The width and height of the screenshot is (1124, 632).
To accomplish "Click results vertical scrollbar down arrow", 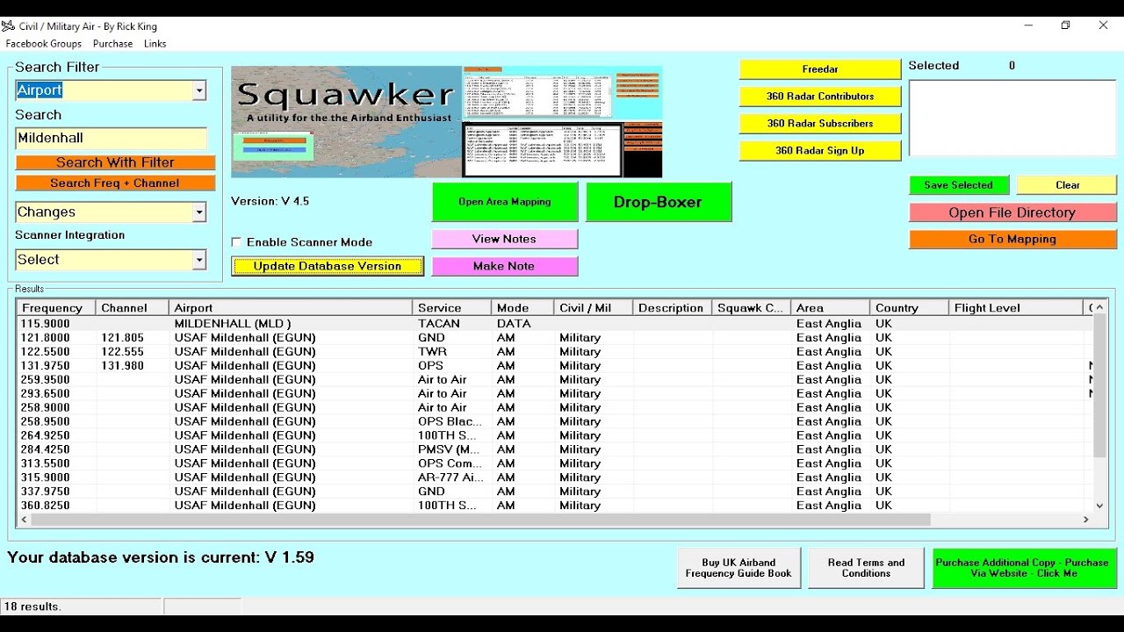I will (x=1099, y=506).
